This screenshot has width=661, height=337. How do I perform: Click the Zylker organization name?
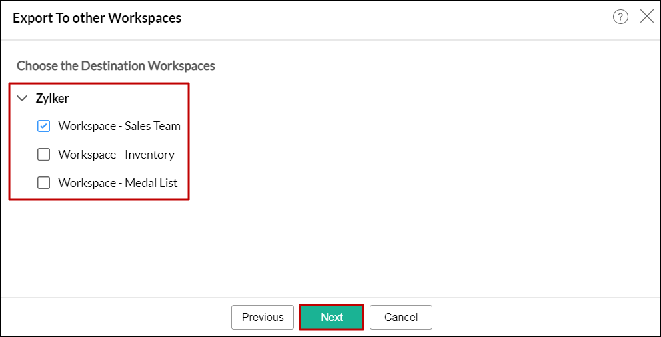tap(52, 99)
